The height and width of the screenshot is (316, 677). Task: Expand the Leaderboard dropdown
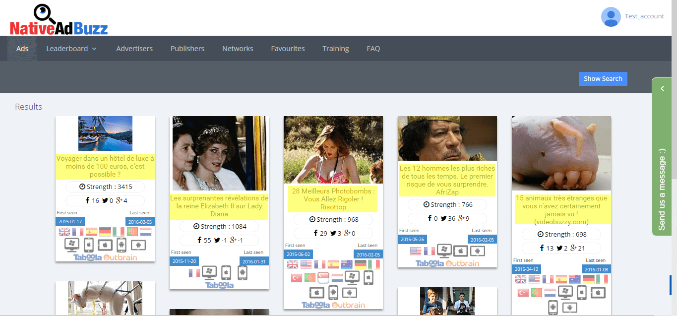coord(71,48)
